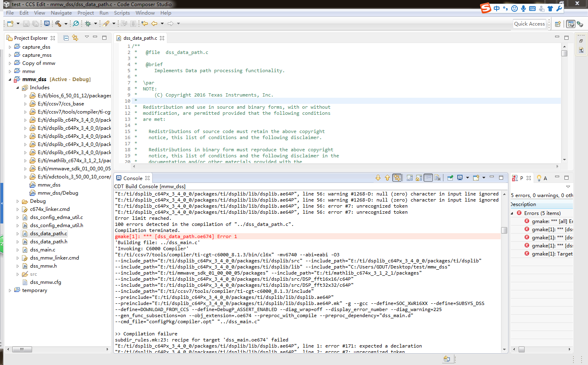Collapse the mmw_dss project node
This screenshot has width=588, height=365.
coord(10,79)
